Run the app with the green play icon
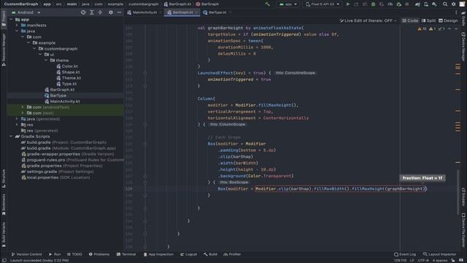This screenshot has width=467, height=263. 347,4
